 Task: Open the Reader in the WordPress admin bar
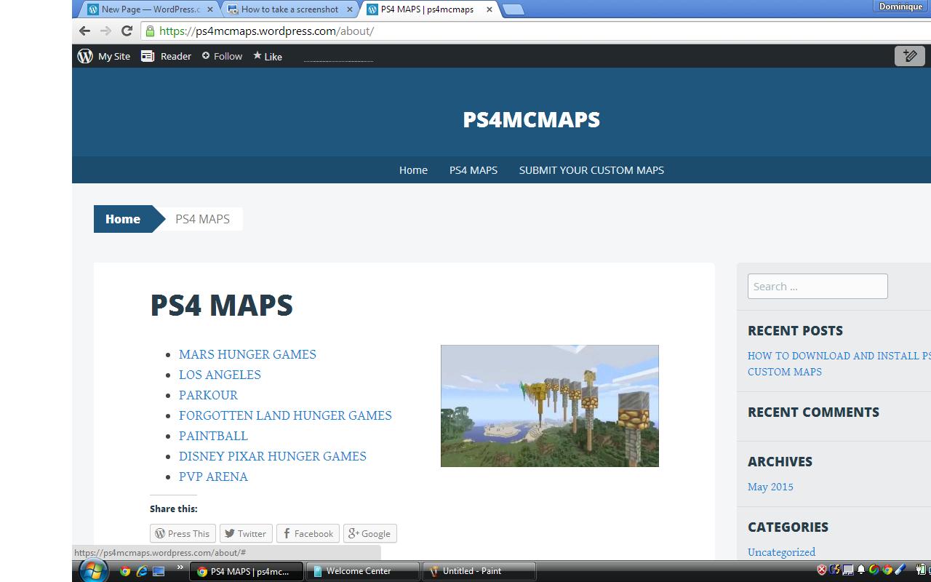[x=166, y=56]
